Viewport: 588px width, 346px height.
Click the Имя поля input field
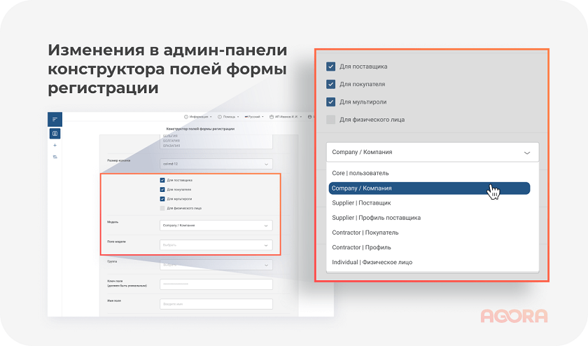(216, 304)
